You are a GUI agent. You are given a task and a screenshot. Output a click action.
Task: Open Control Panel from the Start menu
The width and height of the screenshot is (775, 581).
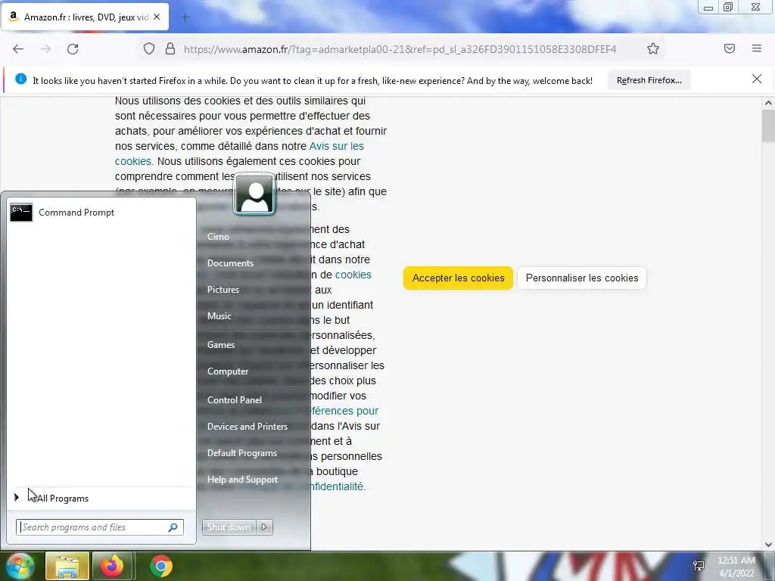(x=235, y=400)
